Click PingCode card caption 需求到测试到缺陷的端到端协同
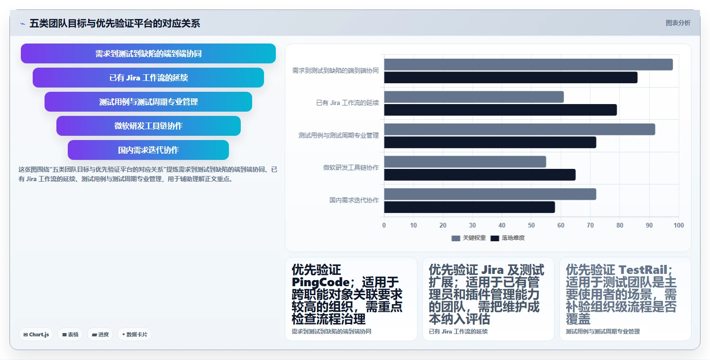Screen dimensions: 710x360 pos(331,332)
